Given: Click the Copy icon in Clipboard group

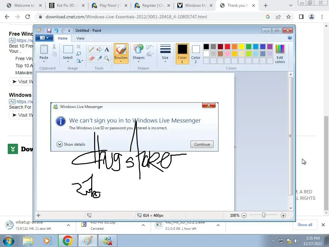Looking at the screenshot, I should coord(54,54).
